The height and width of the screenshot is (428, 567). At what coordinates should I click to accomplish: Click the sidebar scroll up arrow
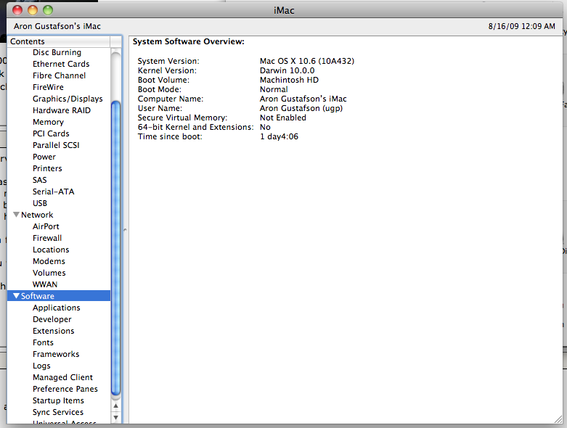click(115, 406)
